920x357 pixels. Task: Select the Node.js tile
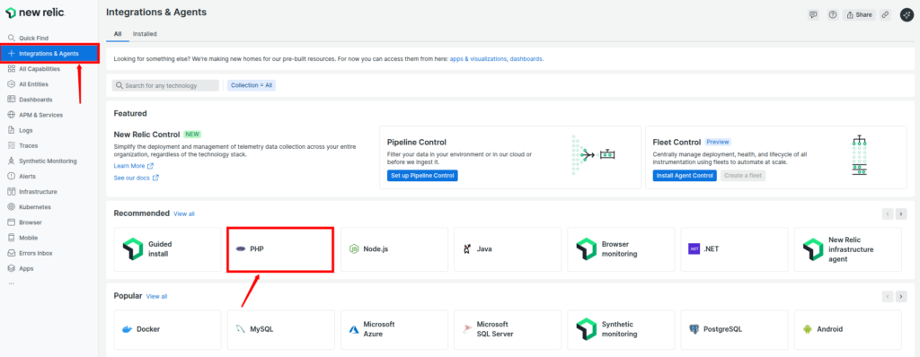tap(394, 249)
